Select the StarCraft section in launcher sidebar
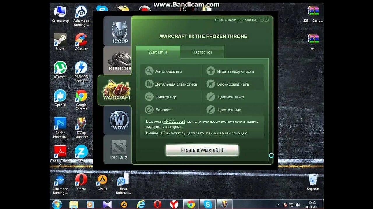 (117, 60)
